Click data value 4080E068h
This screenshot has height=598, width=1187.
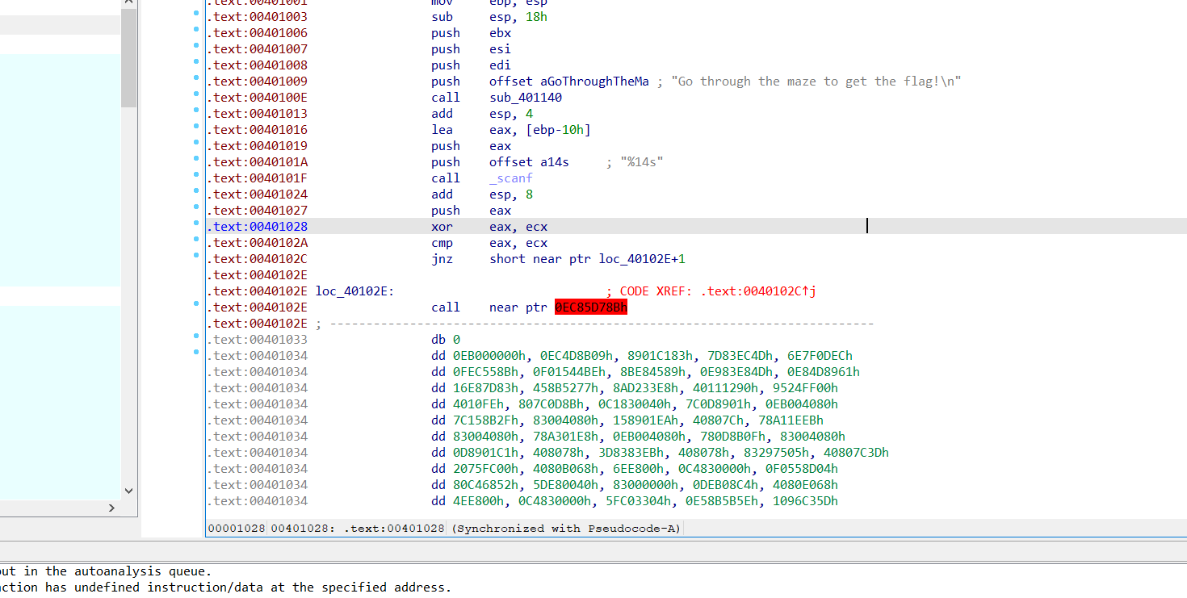click(805, 485)
